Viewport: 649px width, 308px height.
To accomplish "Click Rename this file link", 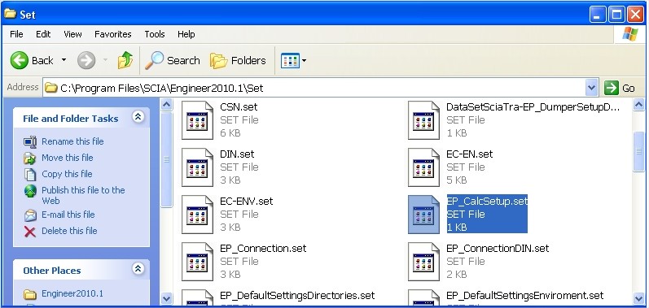I will tap(72, 141).
